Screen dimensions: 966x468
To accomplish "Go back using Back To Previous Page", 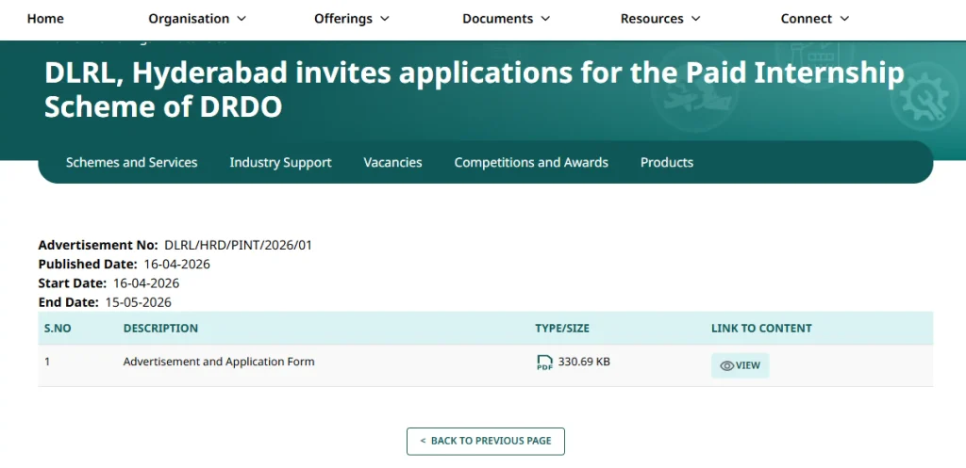I will tap(485, 441).
